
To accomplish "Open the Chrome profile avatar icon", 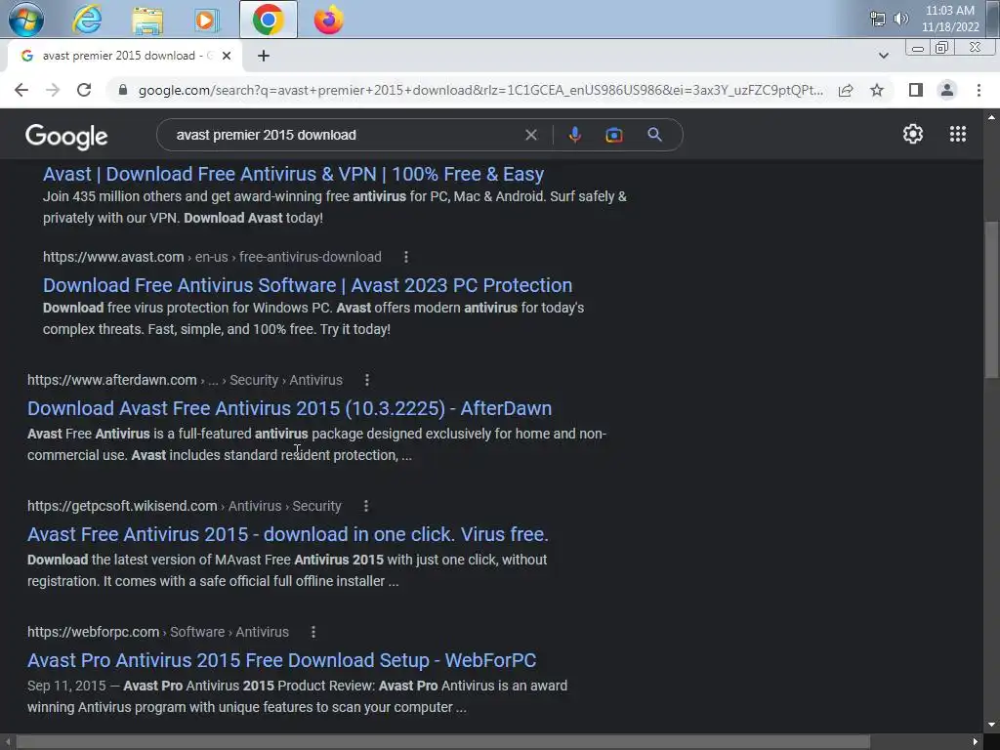I will (x=947, y=90).
